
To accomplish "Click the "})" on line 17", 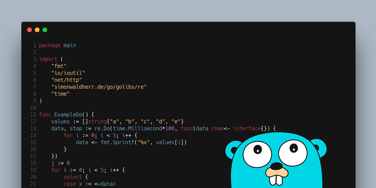I will (54, 156).
